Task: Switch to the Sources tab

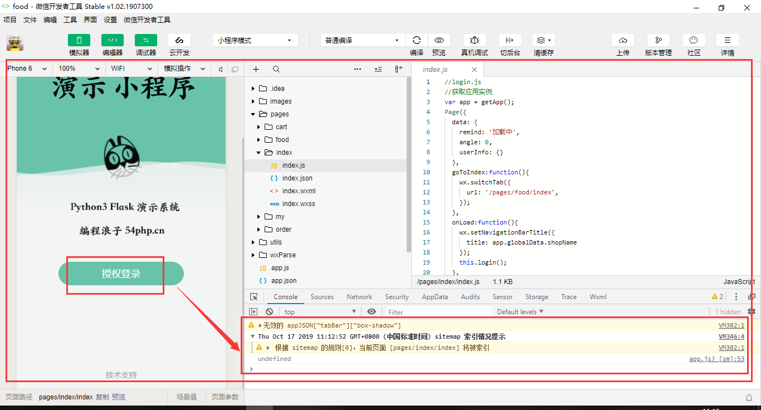Action: 322,297
